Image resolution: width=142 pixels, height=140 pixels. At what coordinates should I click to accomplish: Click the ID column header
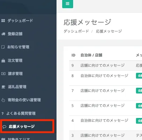tap(73, 55)
